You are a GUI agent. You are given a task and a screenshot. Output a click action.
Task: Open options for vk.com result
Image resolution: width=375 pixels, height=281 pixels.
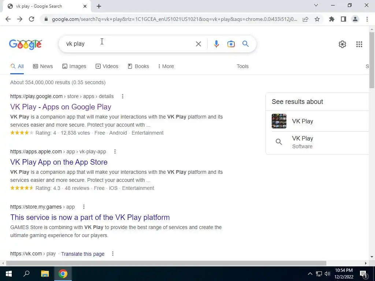pyautogui.click(x=113, y=254)
